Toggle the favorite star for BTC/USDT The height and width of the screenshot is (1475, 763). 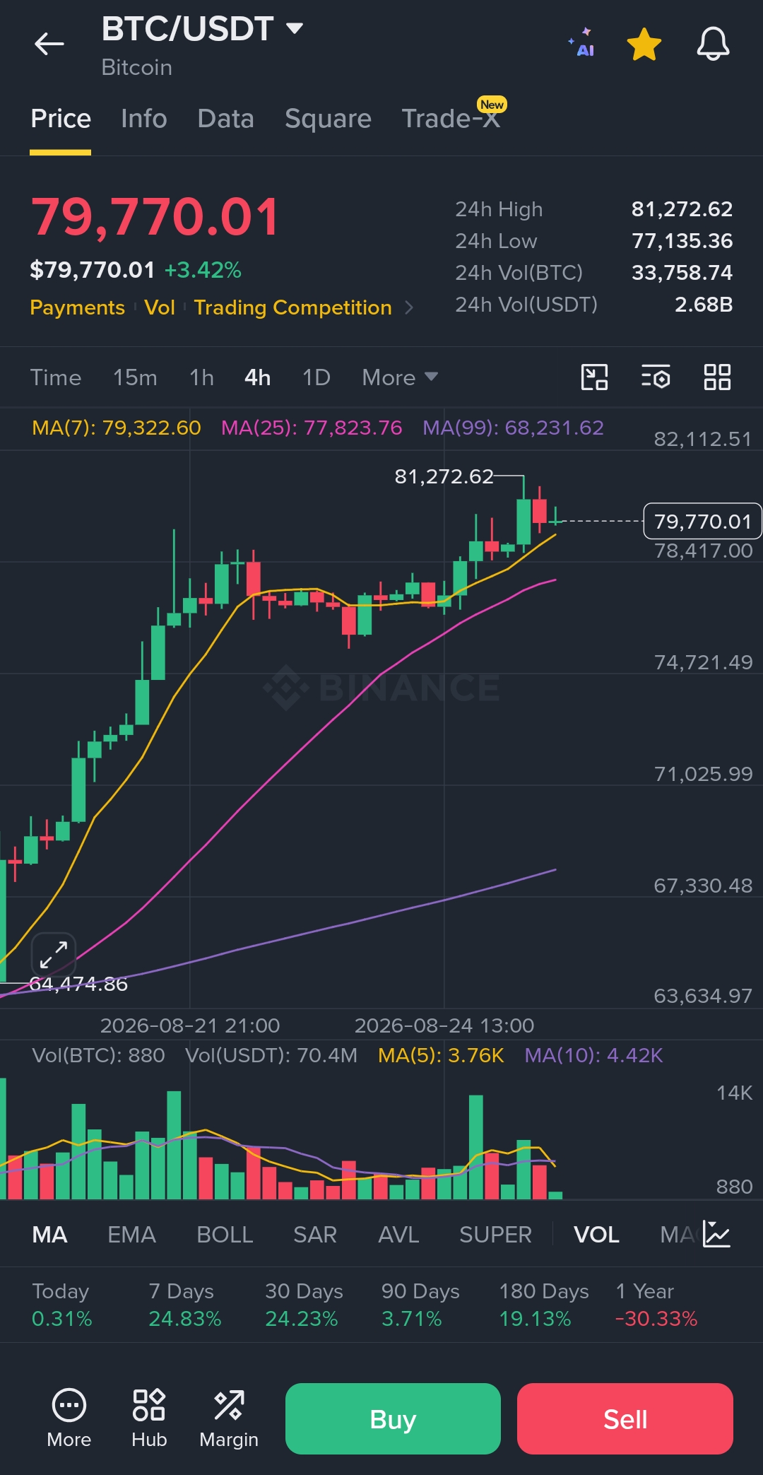tap(644, 44)
